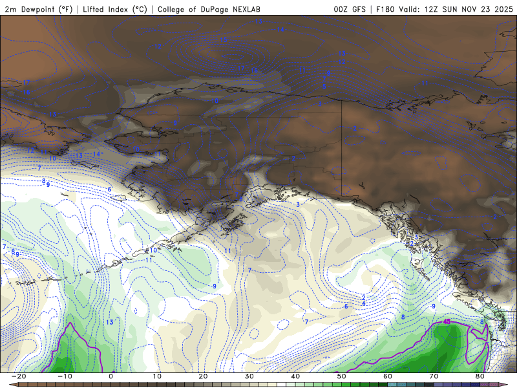Click the right arrow end of color bar
The image size is (517, 388).
[503, 385]
